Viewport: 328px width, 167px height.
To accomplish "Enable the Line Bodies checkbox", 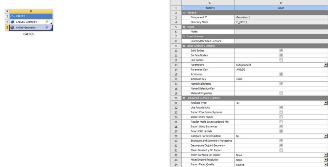I will click(281, 60).
